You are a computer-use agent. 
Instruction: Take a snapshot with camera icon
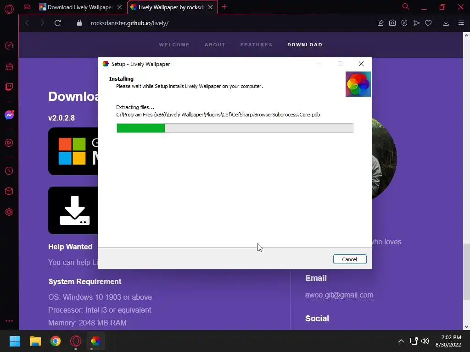coord(392,23)
